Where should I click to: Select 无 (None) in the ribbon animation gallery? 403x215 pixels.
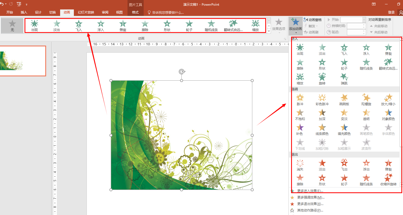[12, 26]
